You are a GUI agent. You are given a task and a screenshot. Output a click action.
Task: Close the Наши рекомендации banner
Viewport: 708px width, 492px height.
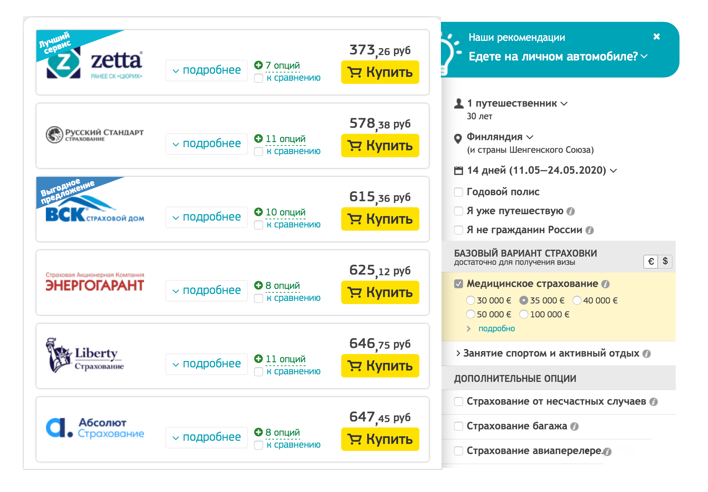[656, 37]
